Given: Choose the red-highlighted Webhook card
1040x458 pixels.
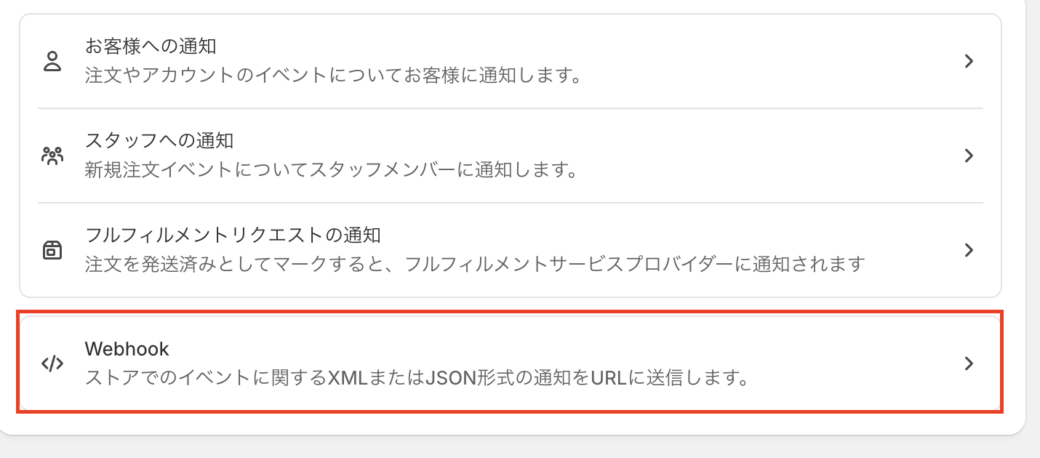Looking at the screenshot, I should click(x=511, y=363).
